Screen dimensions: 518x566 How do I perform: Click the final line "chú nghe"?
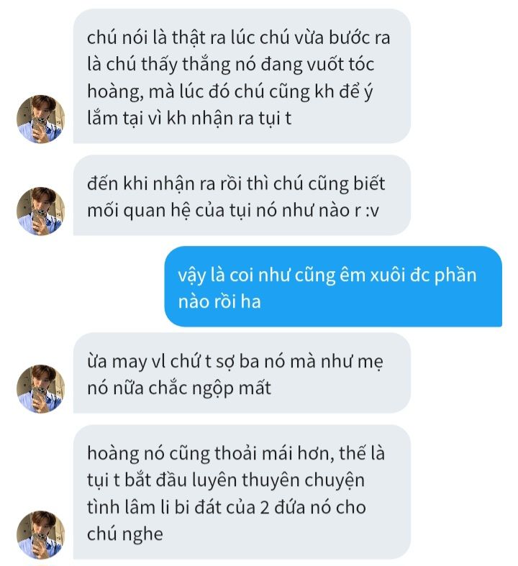click(x=125, y=534)
